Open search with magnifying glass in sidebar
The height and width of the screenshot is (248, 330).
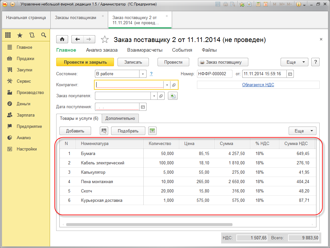[44, 35]
